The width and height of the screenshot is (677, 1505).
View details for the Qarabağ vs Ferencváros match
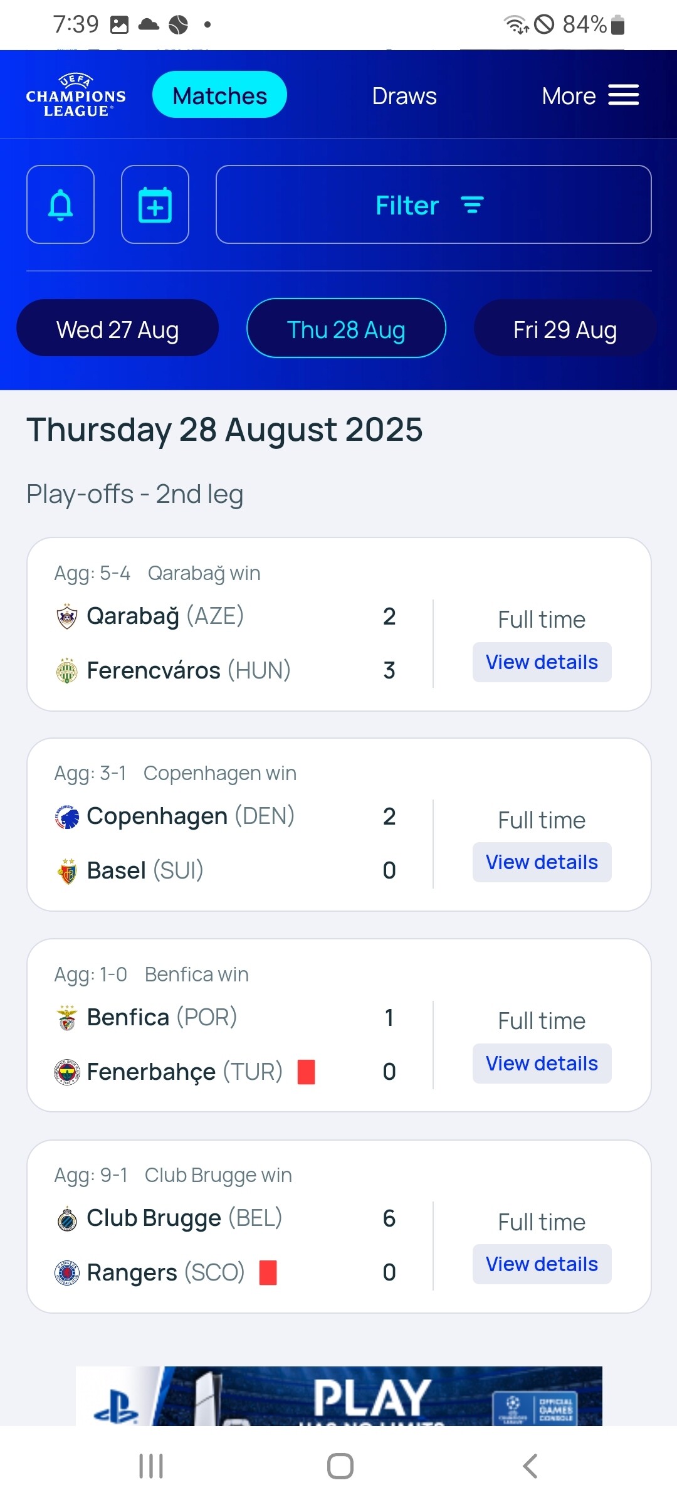pyautogui.click(x=542, y=662)
